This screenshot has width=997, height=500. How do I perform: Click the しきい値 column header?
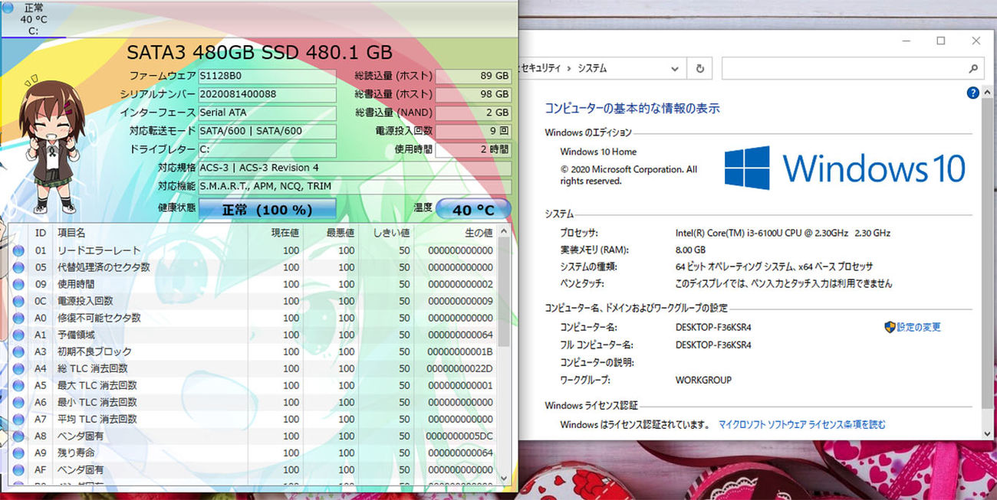tap(386, 233)
